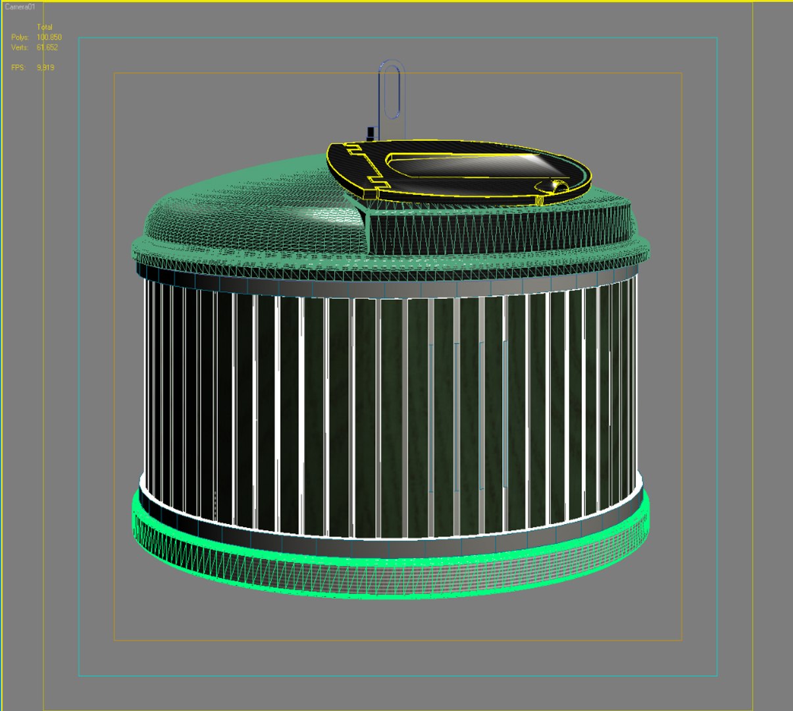Image resolution: width=793 pixels, height=711 pixels.
Task: Click the FPS value 9,919
Action: click(x=45, y=68)
